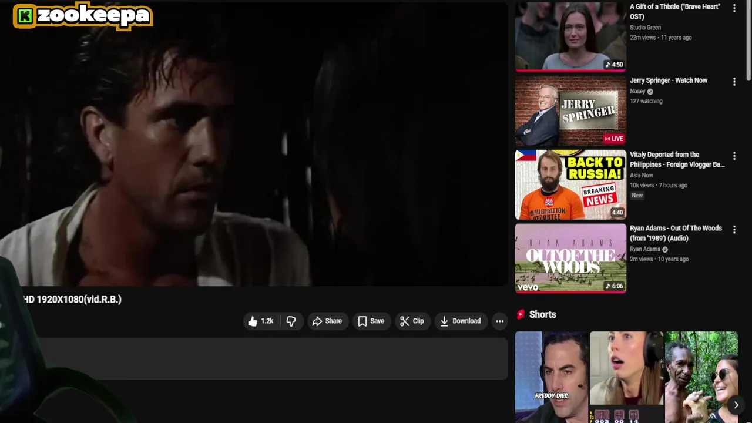Click the red LIVE badge on Jerry Springer

[613, 139]
